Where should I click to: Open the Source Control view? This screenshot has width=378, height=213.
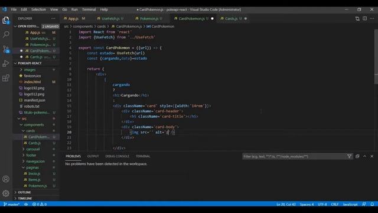6,49
